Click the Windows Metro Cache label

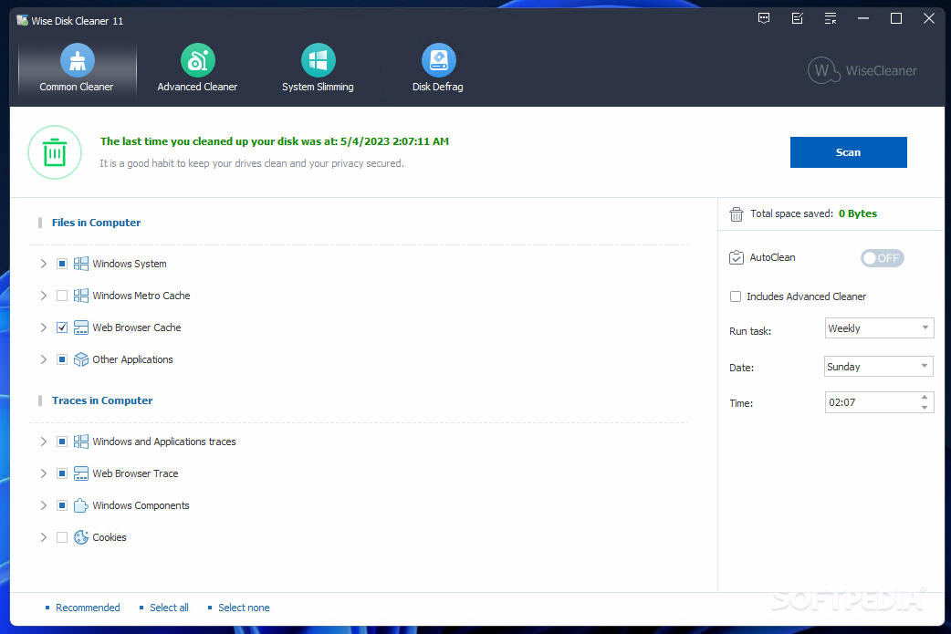tap(141, 296)
